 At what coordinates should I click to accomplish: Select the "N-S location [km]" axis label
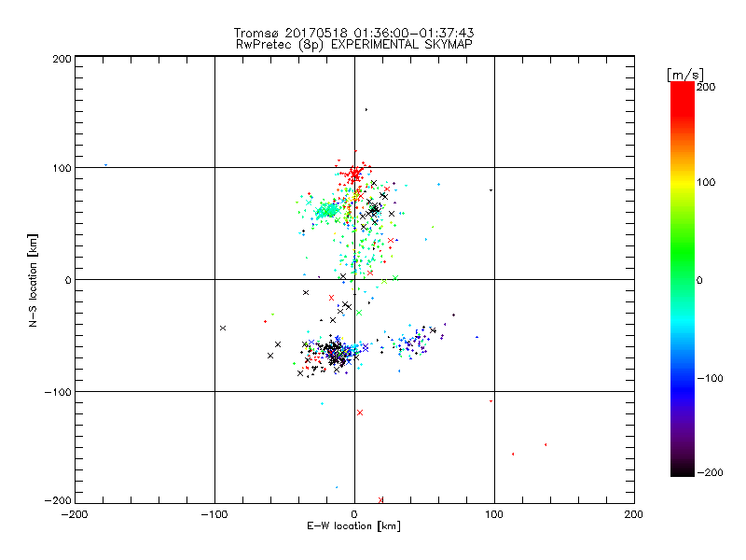(33, 280)
